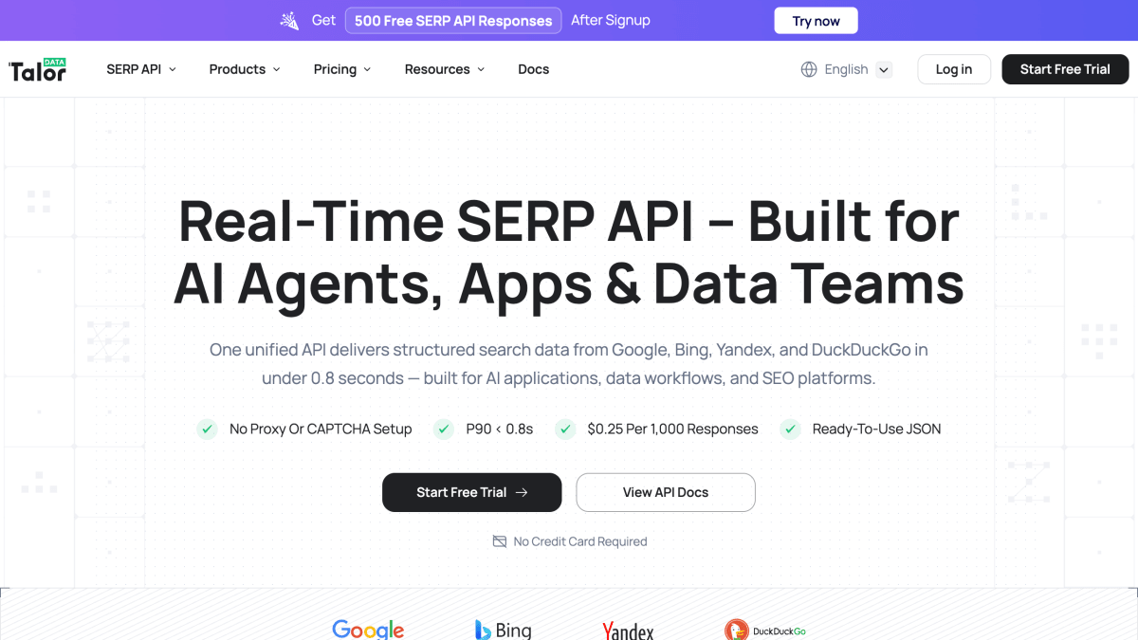Open the English language selector
Image resolution: width=1138 pixels, height=640 pixels.
(x=847, y=69)
